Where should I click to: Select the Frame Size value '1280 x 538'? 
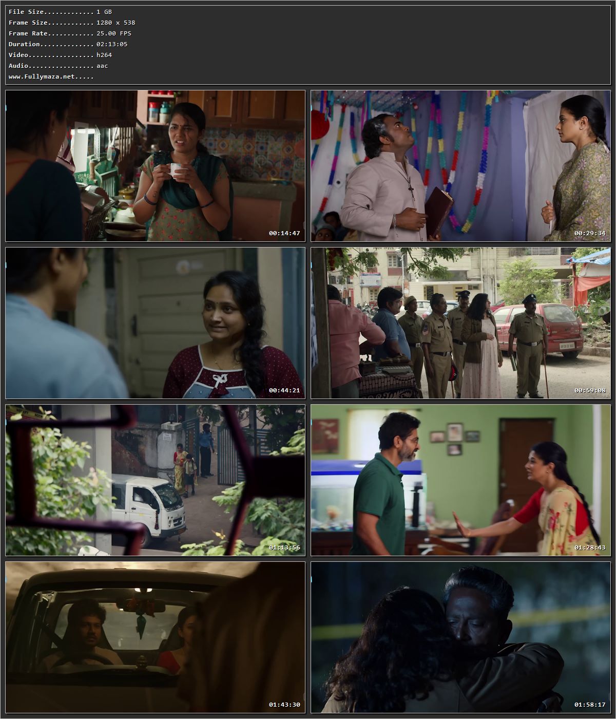click(x=116, y=23)
